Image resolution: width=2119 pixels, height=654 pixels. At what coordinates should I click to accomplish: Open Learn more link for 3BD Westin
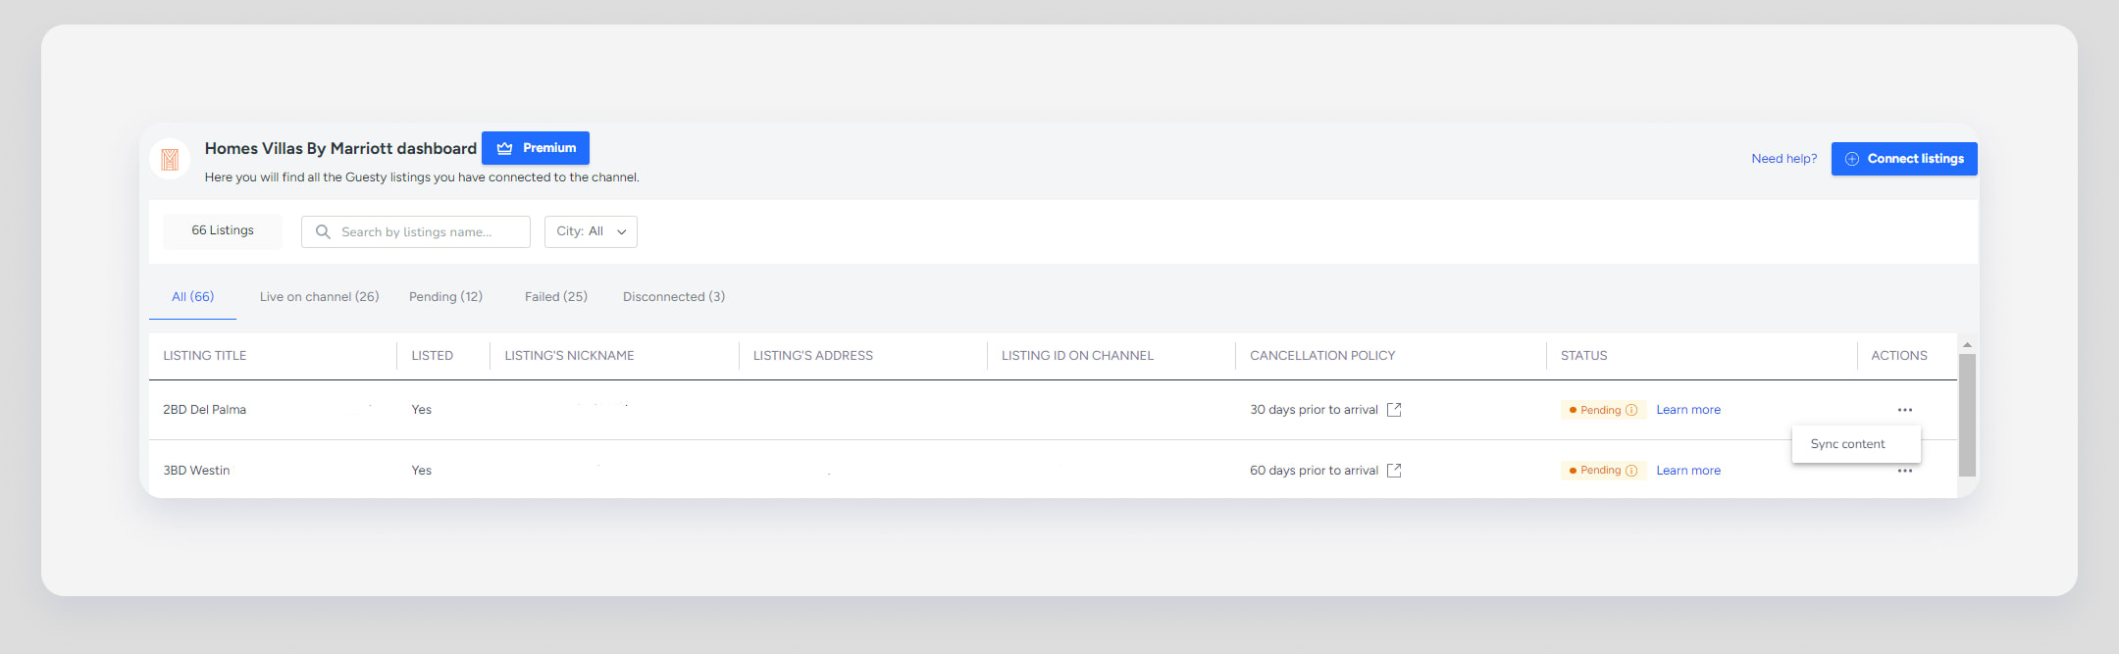coord(1688,471)
